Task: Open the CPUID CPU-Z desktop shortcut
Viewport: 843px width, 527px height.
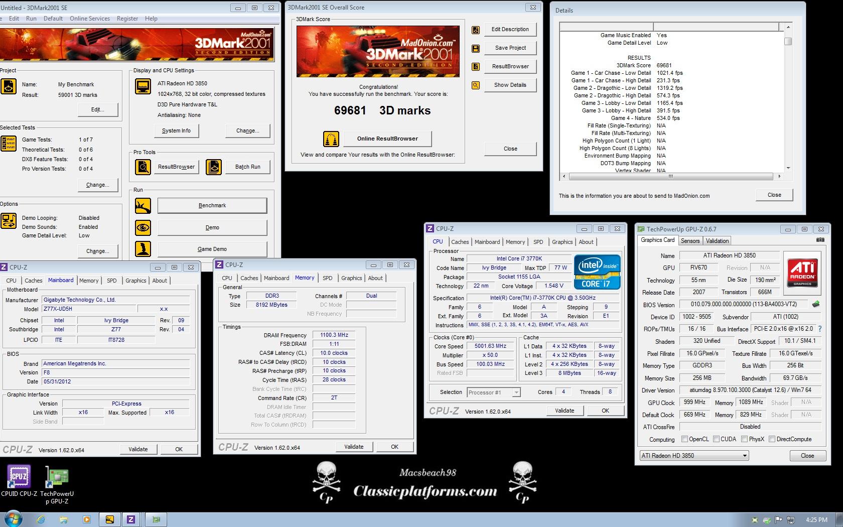Action: (19, 481)
